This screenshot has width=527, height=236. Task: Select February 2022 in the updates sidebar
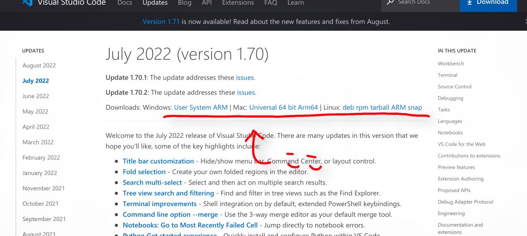point(41,157)
